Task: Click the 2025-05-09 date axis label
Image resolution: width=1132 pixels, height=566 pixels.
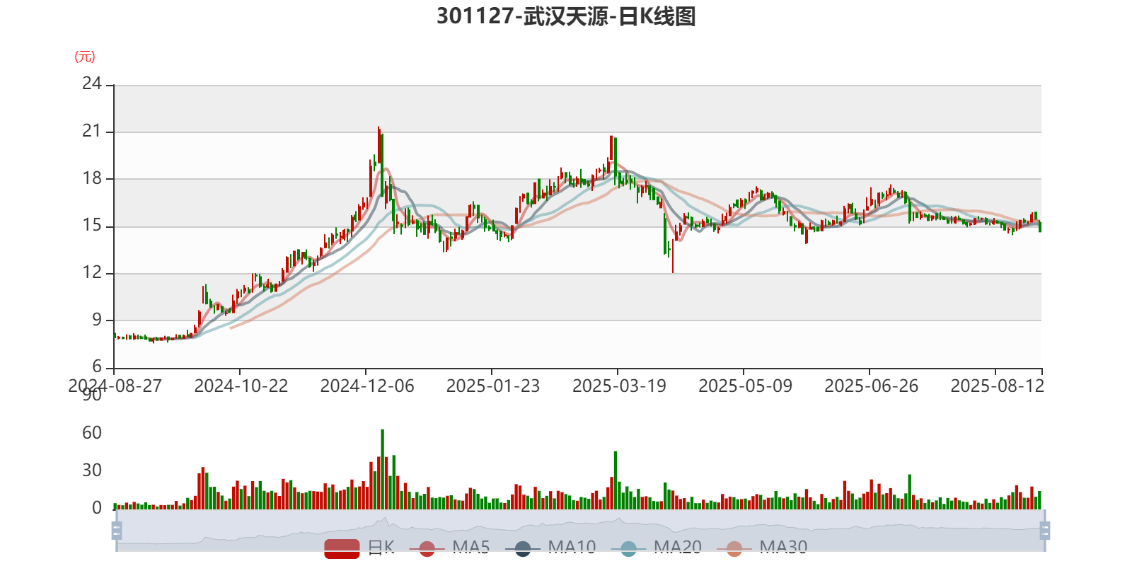Action: click(x=745, y=386)
